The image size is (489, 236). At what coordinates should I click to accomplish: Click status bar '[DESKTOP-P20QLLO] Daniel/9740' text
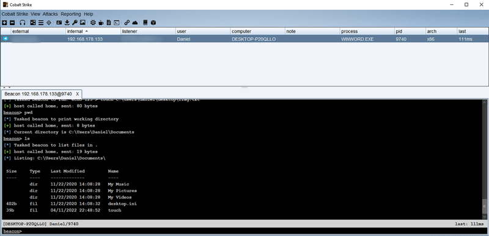click(x=40, y=224)
